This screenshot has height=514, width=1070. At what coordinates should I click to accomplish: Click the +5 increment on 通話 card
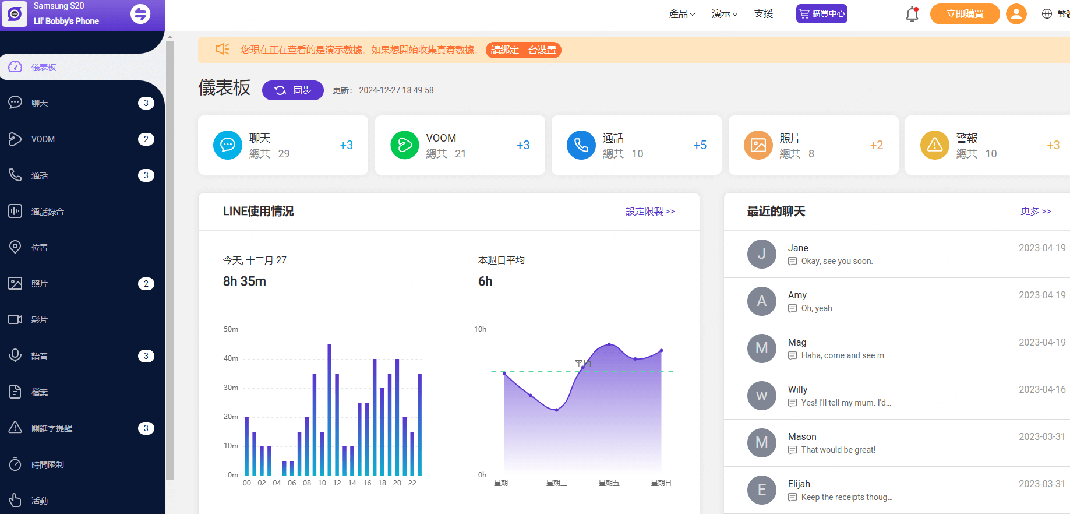(x=700, y=145)
